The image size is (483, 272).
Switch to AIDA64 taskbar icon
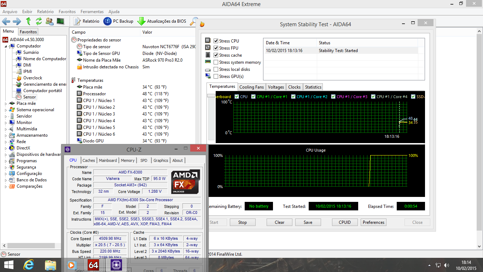click(x=93, y=265)
